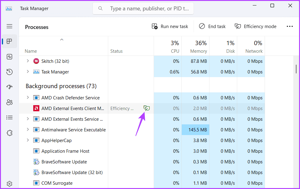Expand the Task Manager process group
The image size is (300, 189).
pos(28,72)
